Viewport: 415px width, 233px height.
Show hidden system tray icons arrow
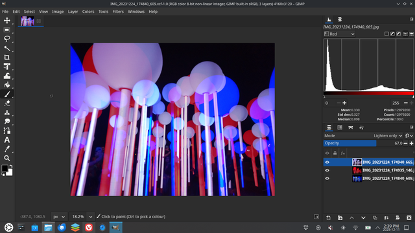(x=377, y=227)
